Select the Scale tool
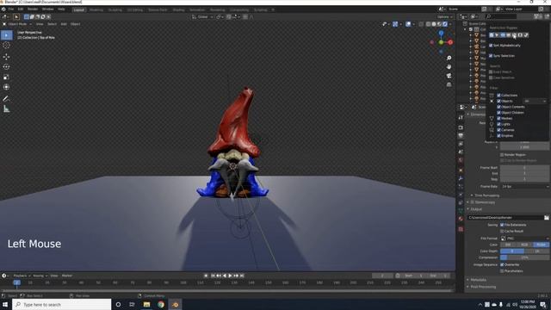 click(x=6, y=77)
